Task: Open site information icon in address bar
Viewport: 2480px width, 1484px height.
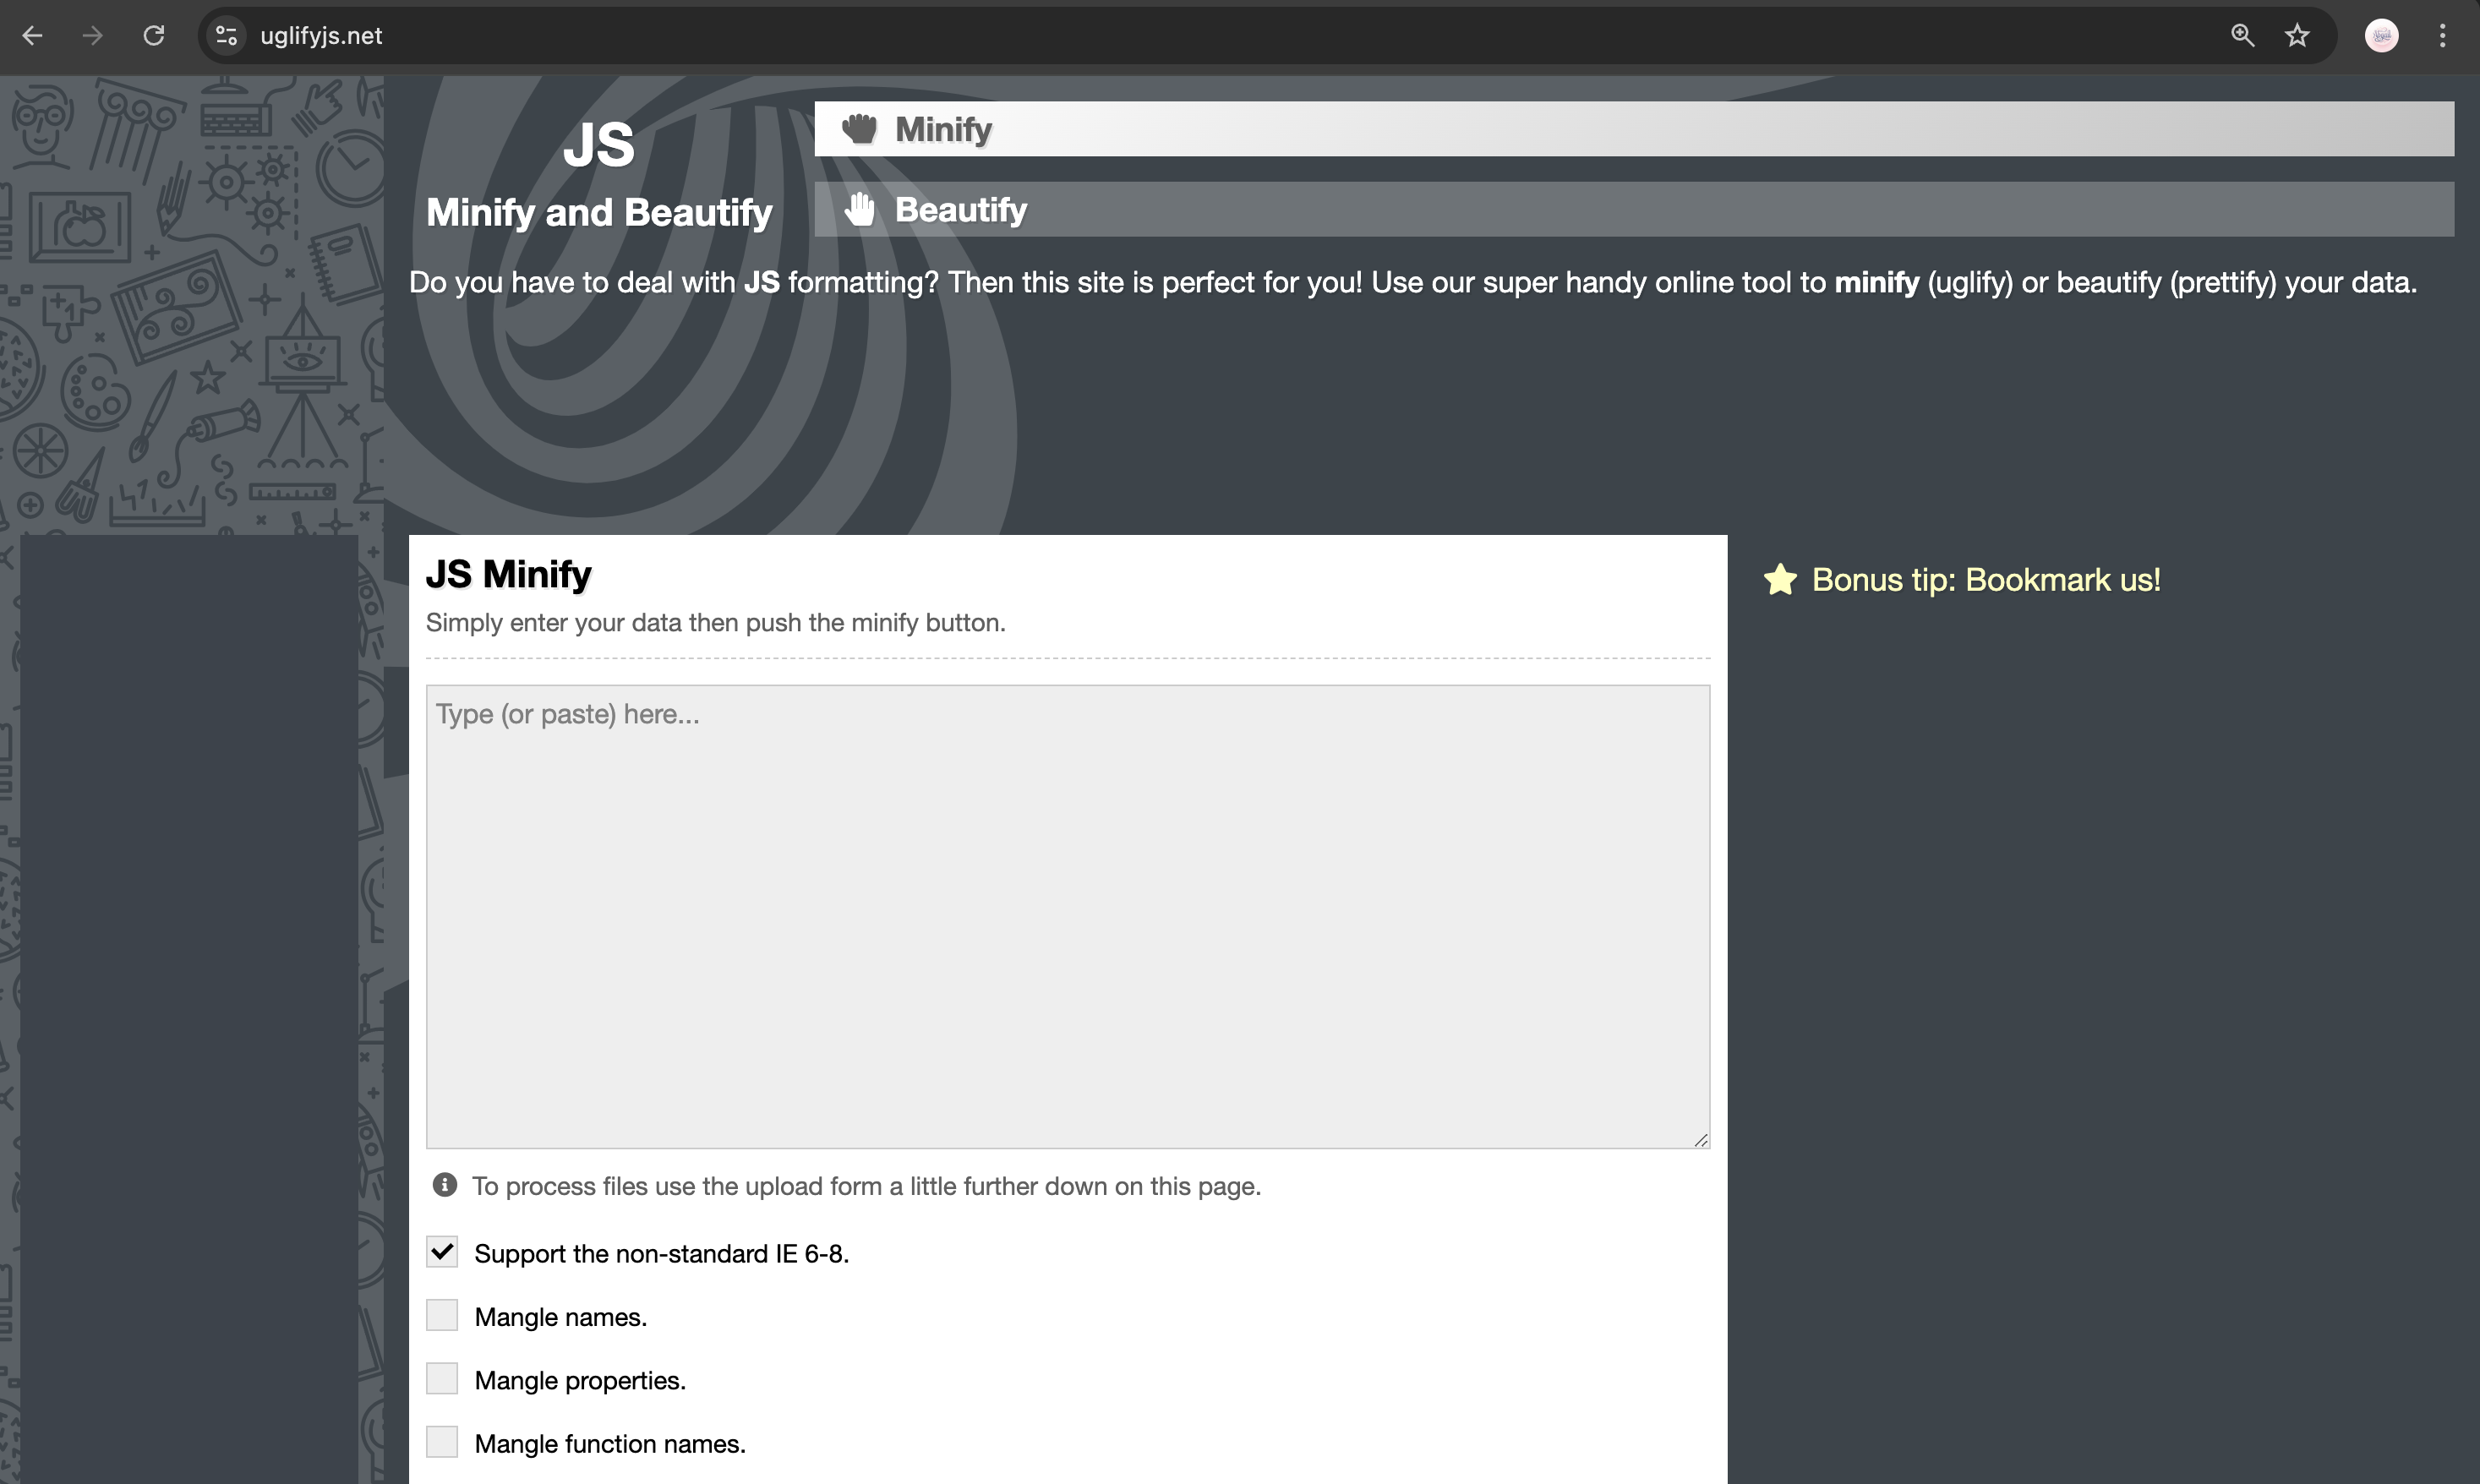Action: pyautogui.click(x=227, y=36)
